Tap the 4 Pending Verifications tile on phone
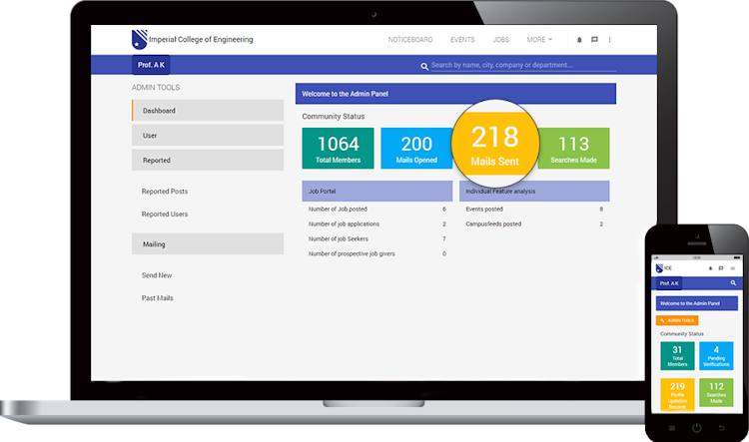The width and height of the screenshot is (749, 442). tap(716, 355)
